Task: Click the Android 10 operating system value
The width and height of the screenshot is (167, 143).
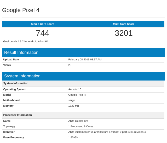Action: click(75, 89)
